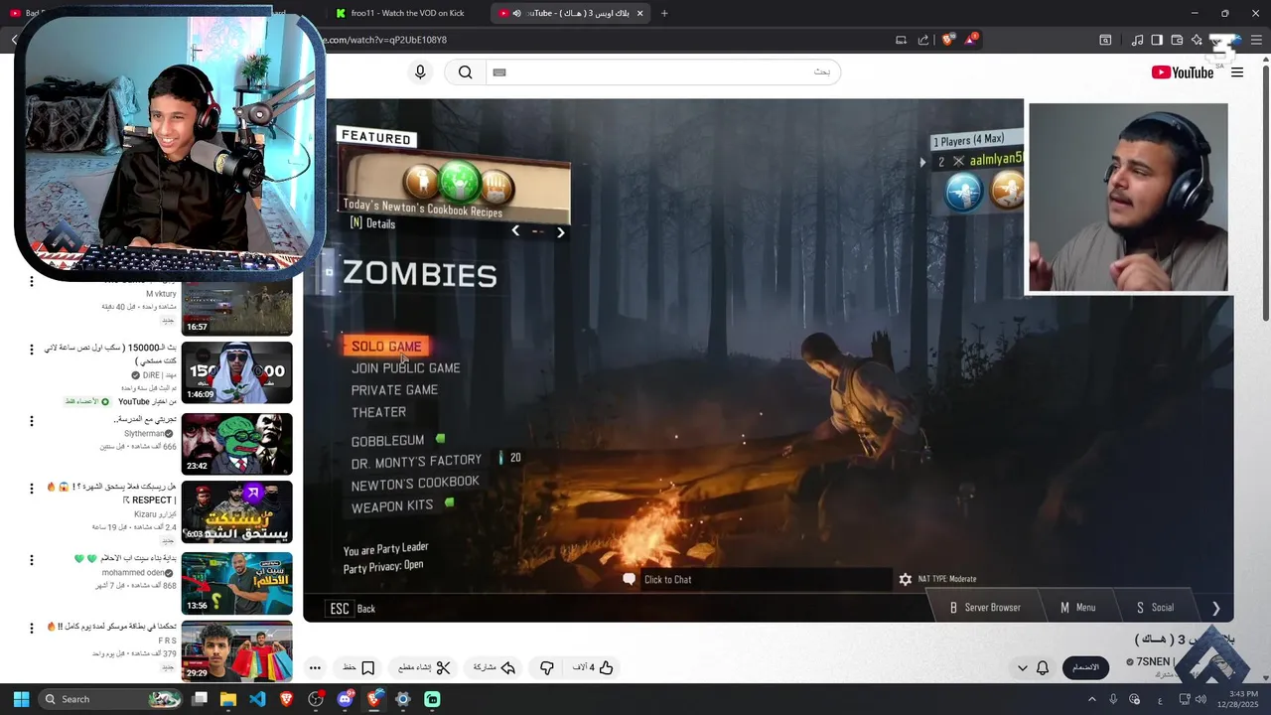Open the 1:46:09 DiRE stream thumbnail

click(x=236, y=372)
